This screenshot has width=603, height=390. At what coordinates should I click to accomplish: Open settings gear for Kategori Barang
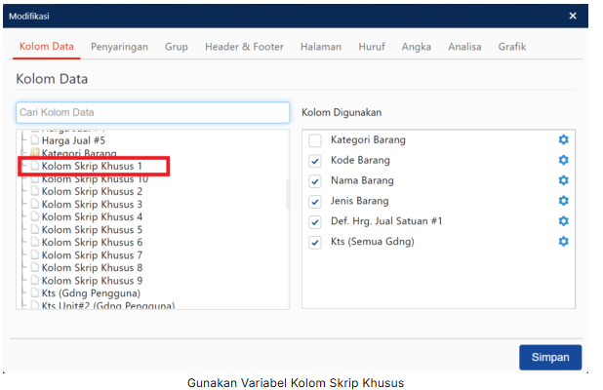pos(563,140)
